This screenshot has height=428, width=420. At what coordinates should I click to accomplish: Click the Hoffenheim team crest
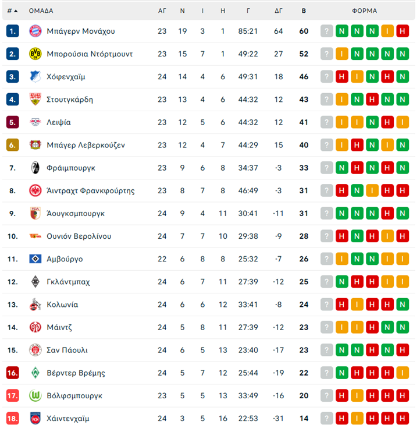click(x=35, y=76)
